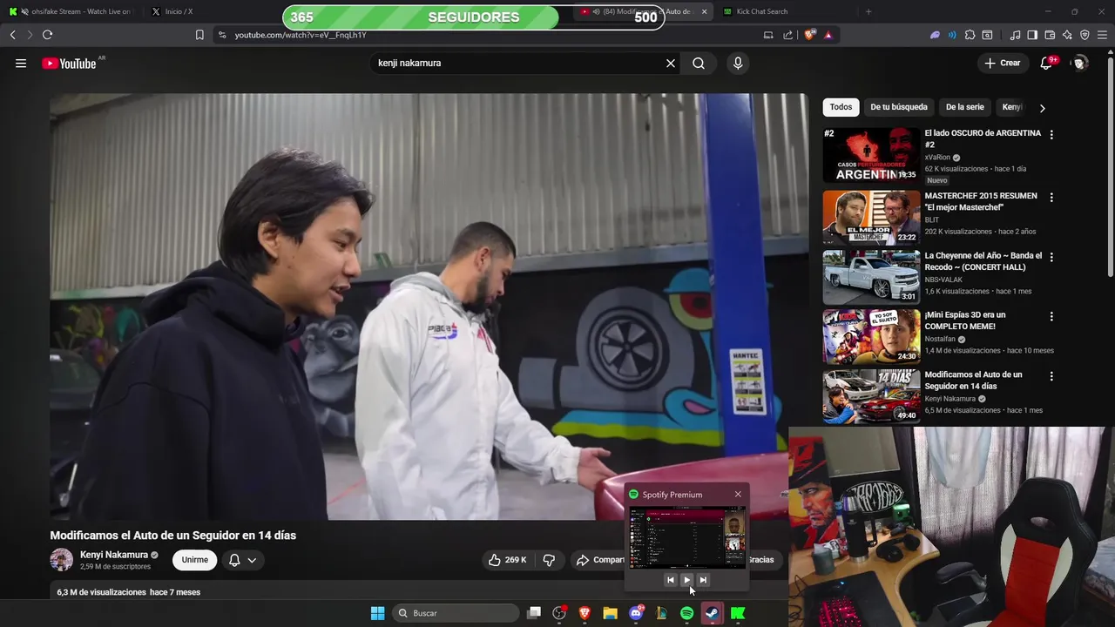Dislike the video
The height and width of the screenshot is (627, 1115).
549,560
